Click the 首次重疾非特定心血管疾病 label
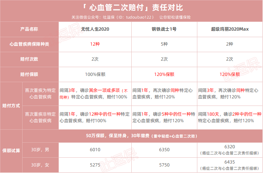This screenshot has height=173, width=263. [x=41, y=118]
